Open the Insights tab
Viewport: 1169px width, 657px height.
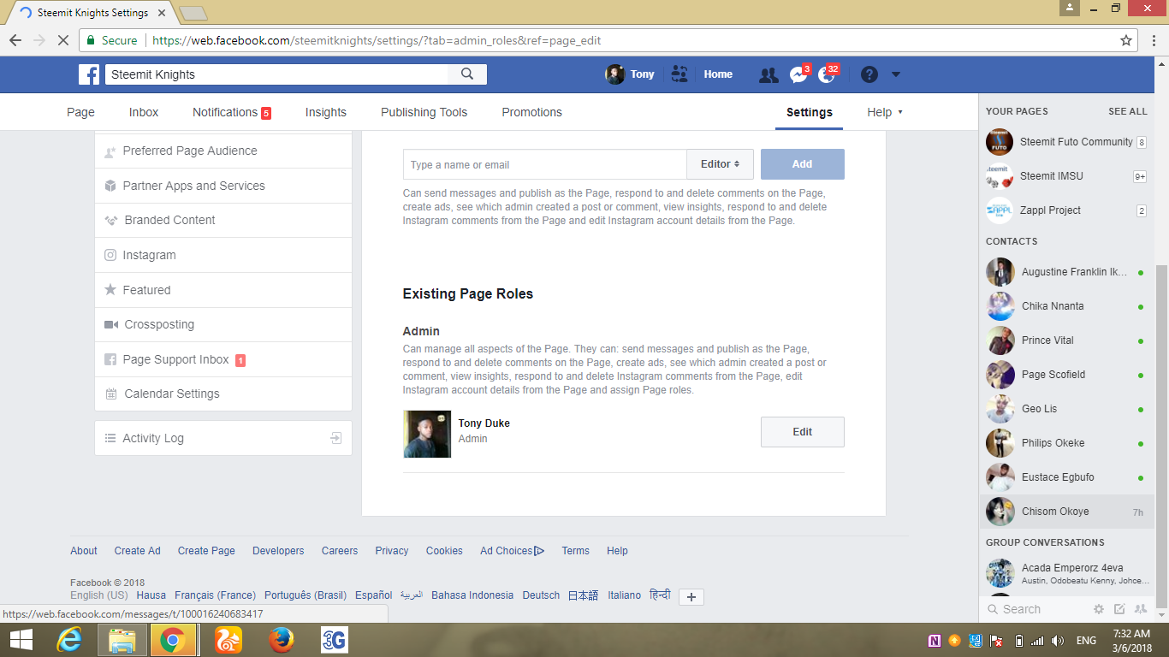tap(326, 112)
